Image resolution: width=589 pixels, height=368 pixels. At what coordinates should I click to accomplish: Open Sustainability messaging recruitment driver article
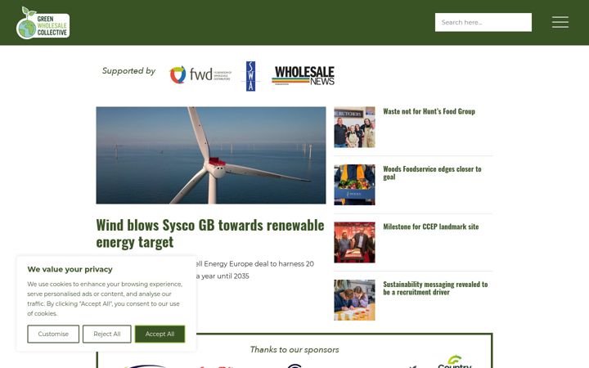tap(435, 288)
